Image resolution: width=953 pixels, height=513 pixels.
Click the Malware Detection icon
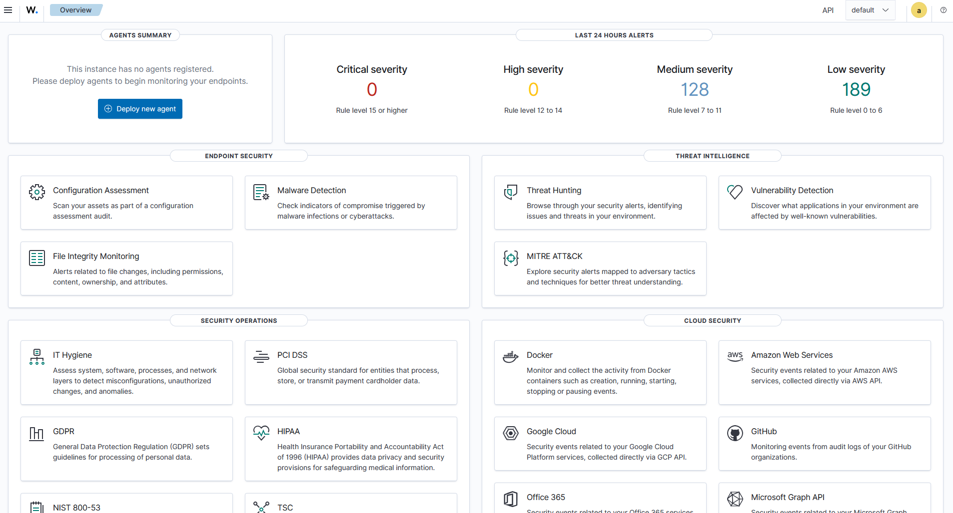click(261, 192)
